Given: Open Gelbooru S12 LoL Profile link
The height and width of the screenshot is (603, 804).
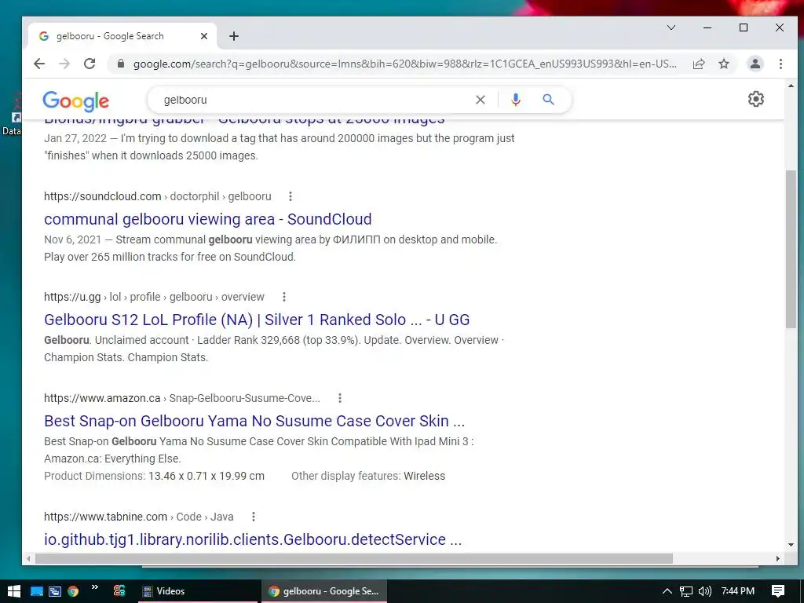Looking at the screenshot, I should [x=257, y=320].
